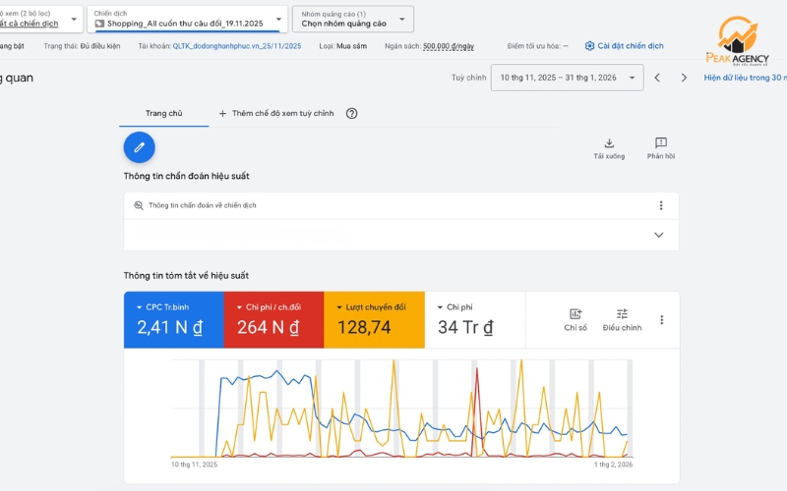This screenshot has width=787, height=491.
Task: Click the Cài đặt chiến dịch link
Action: (x=631, y=46)
